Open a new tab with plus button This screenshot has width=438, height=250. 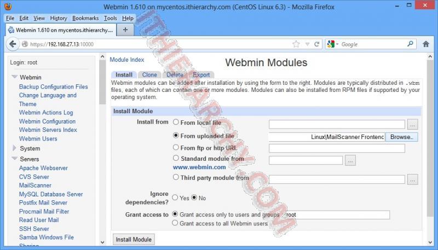click(125, 30)
